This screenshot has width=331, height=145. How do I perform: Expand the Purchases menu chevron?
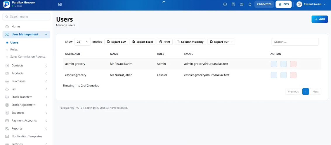(x=46, y=81)
